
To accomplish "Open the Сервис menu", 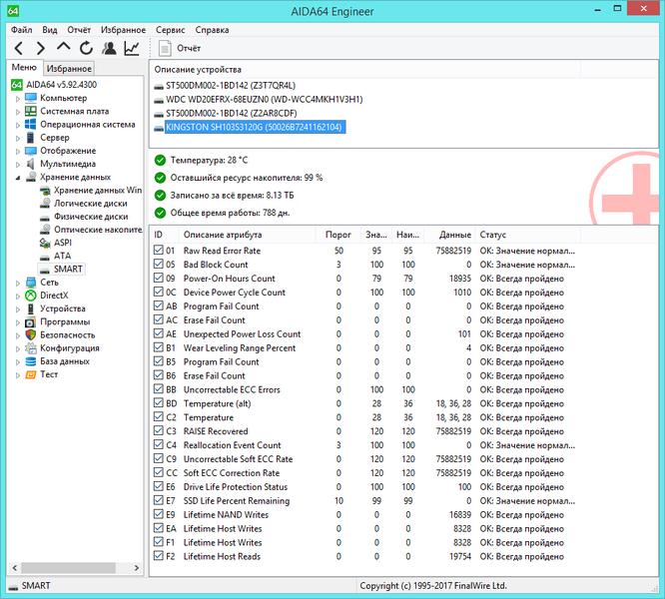I will (170, 30).
